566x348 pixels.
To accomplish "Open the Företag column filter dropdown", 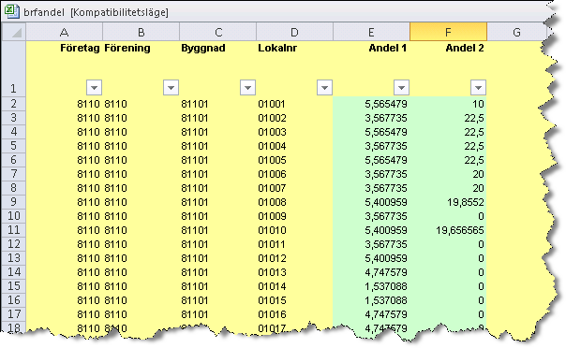I will 95,88.
